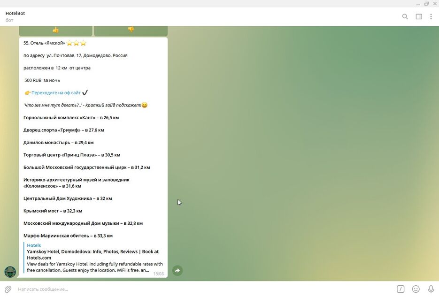Click the price text '500 RUB за ночь'
Screen dimensions: 439x297
tap(42, 80)
